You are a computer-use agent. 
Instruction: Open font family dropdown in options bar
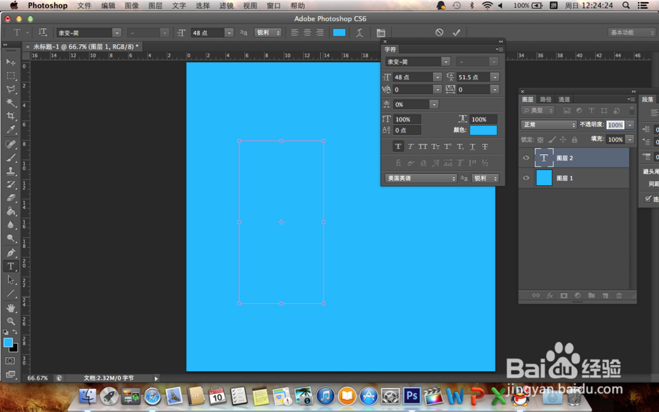(117, 33)
